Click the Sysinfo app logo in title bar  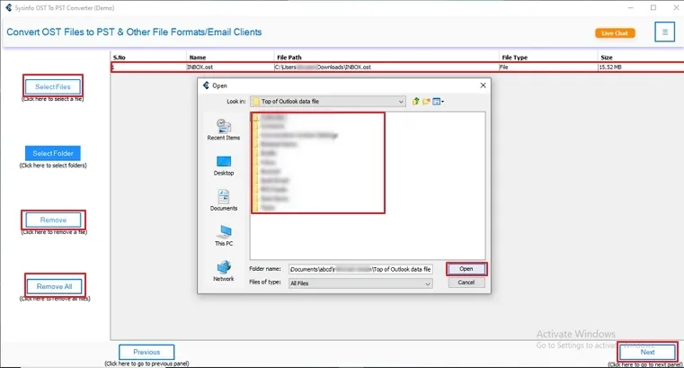click(x=9, y=7)
